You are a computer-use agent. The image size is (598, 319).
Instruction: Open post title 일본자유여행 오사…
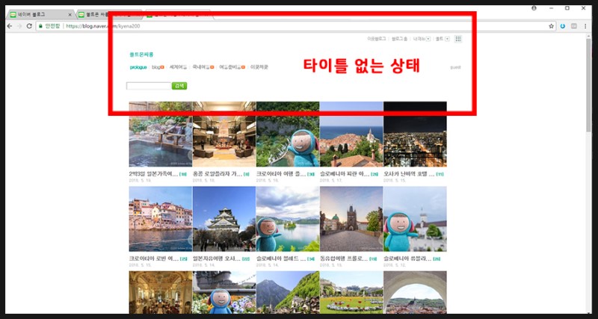click(217, 258)
